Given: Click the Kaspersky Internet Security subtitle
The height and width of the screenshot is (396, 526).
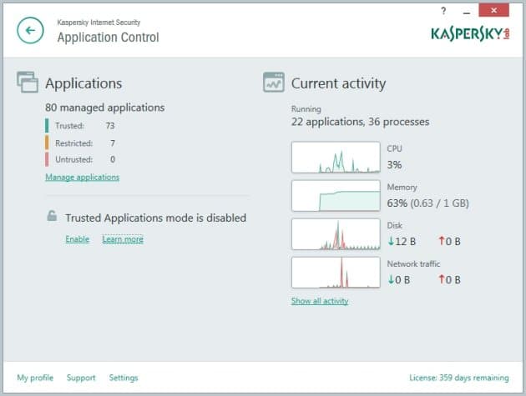Looking at the screenshot, I should pyautogui.click(x=99, y=23).
